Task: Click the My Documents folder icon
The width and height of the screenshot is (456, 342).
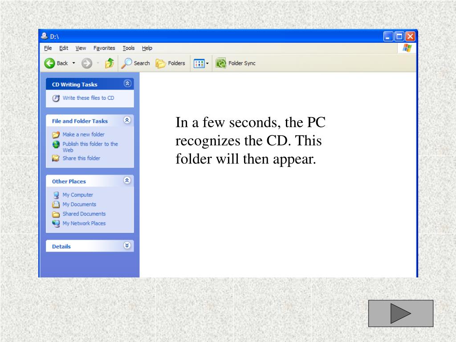Action: tap(56, 204)
